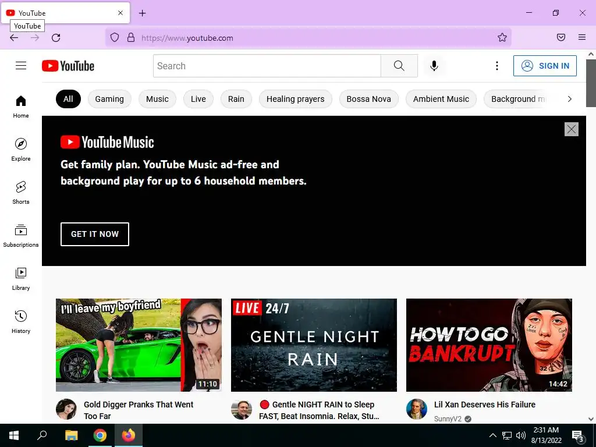
Task: Reload the page
Action: (x=56, y=38)
